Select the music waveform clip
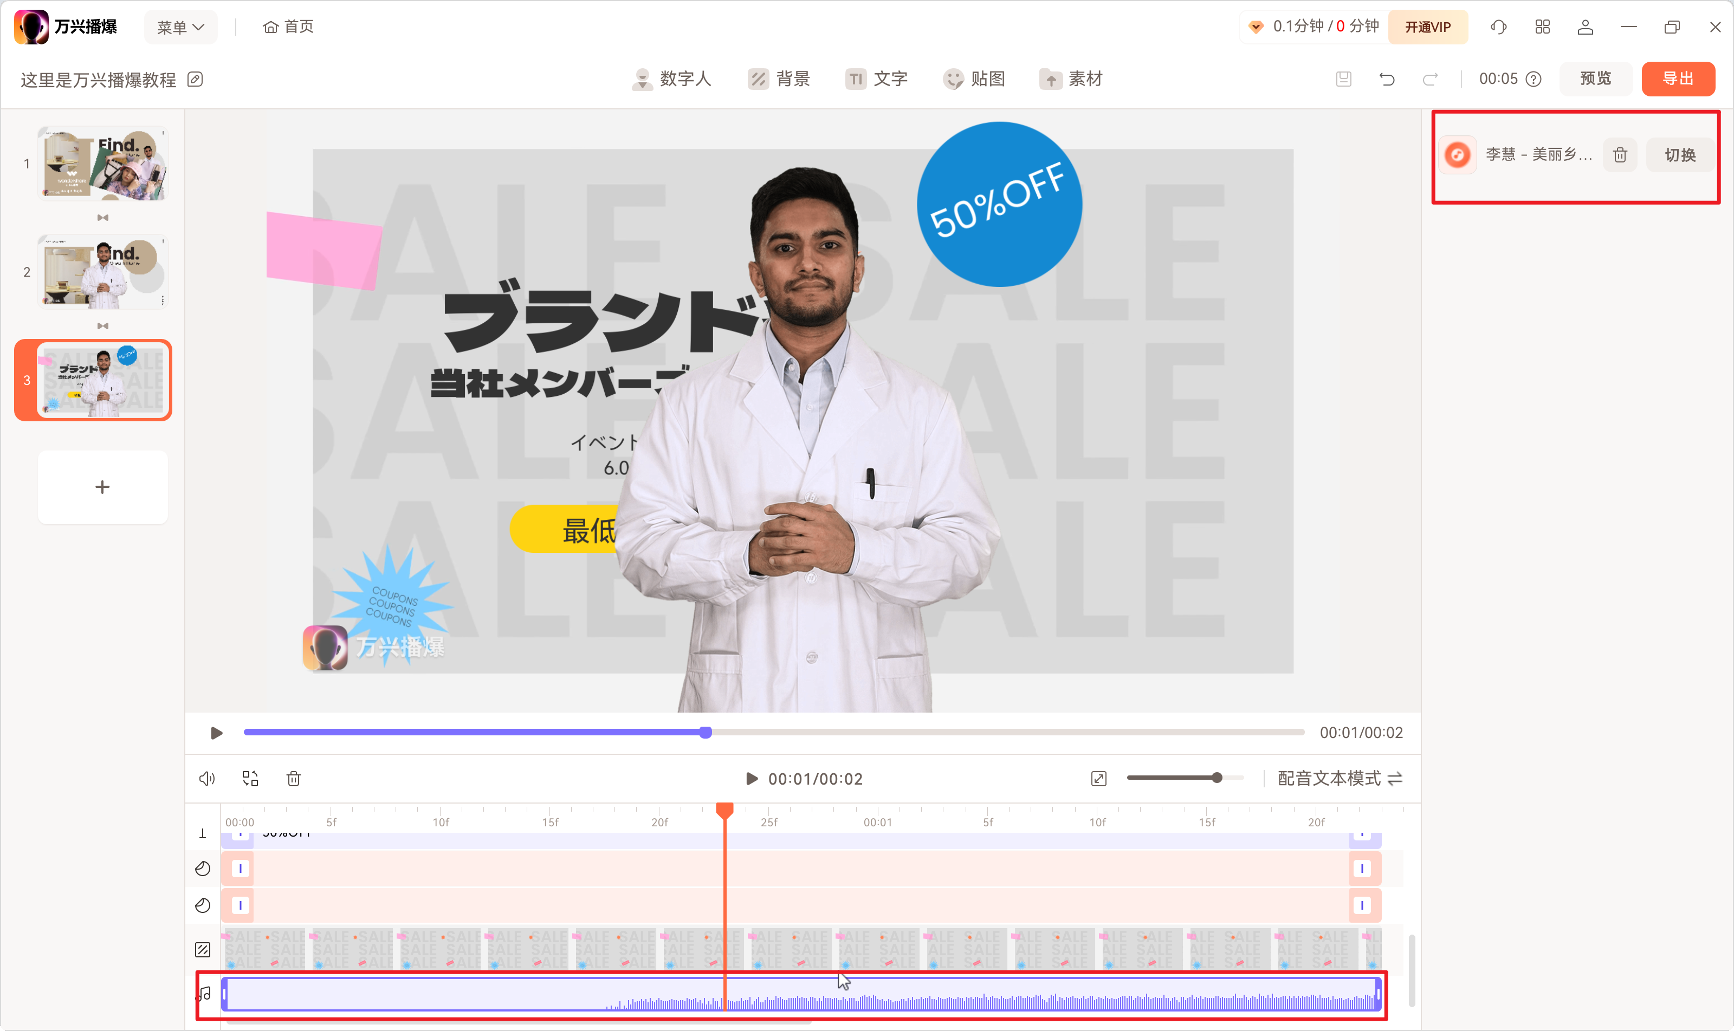The image size is (1734, 1031). click(801, 994)
